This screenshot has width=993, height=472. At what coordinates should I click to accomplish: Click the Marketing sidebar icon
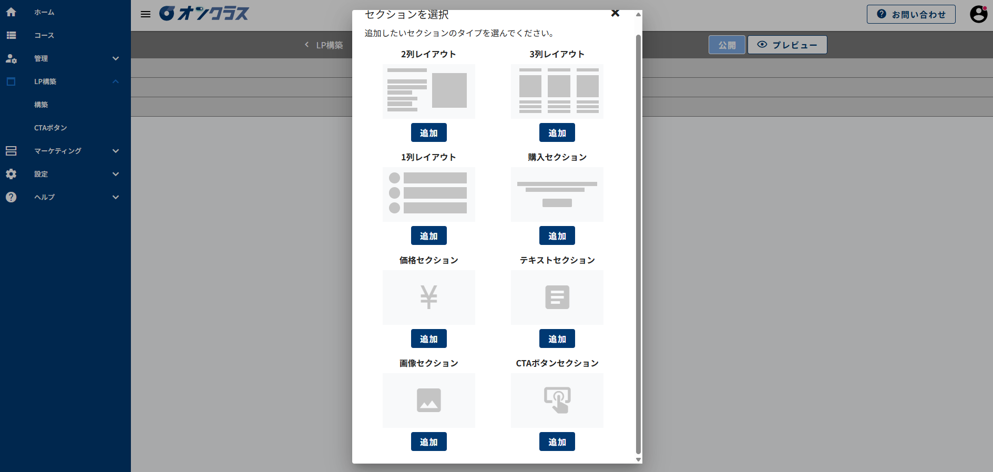(x=11, y=151)
